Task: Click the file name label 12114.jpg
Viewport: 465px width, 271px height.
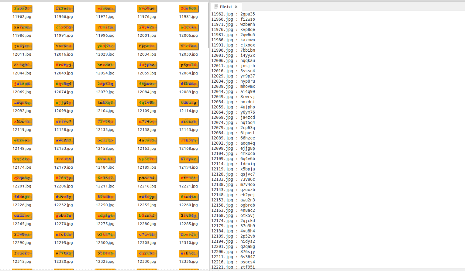Action: click(188, 111)
